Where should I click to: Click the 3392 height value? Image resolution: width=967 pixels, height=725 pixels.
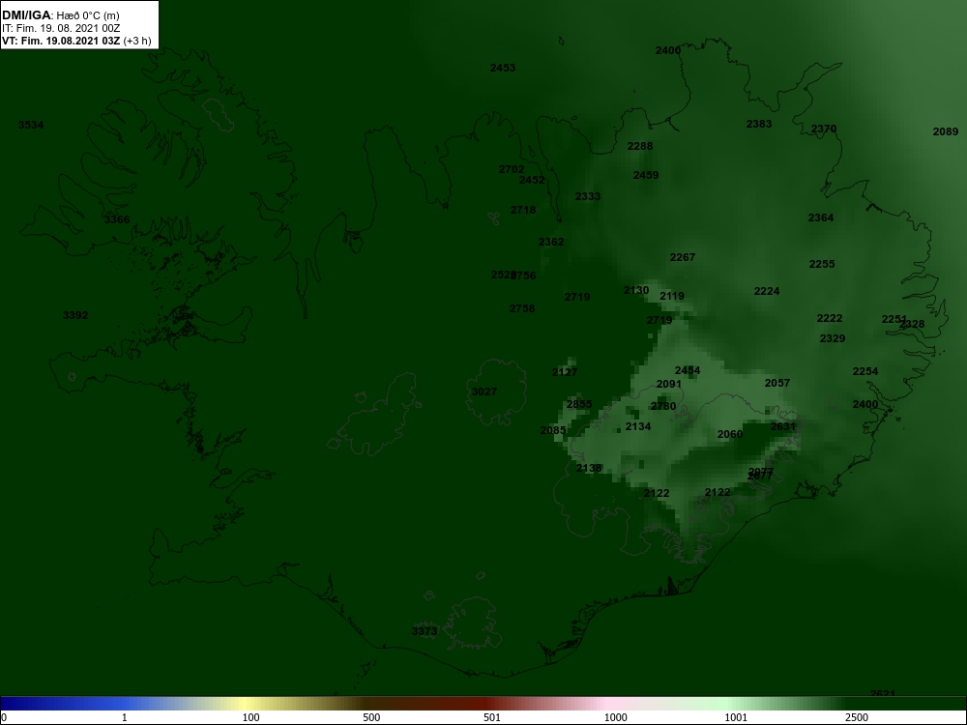point(75,316)
